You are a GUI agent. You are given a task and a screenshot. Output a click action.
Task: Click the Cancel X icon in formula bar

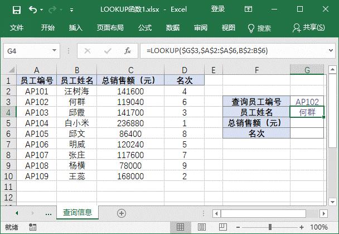point(88,51)
